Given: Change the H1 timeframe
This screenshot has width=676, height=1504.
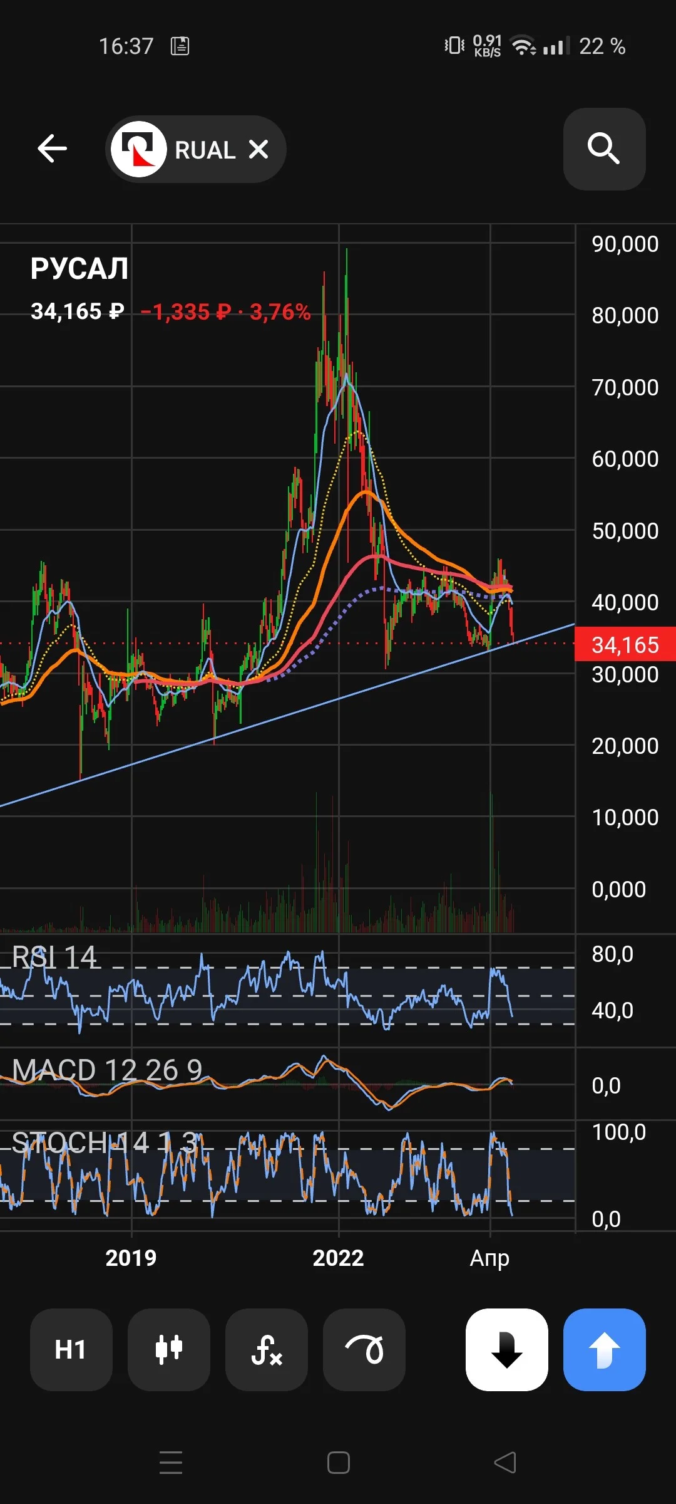Looking at the screenshot, I should 71,1349.
